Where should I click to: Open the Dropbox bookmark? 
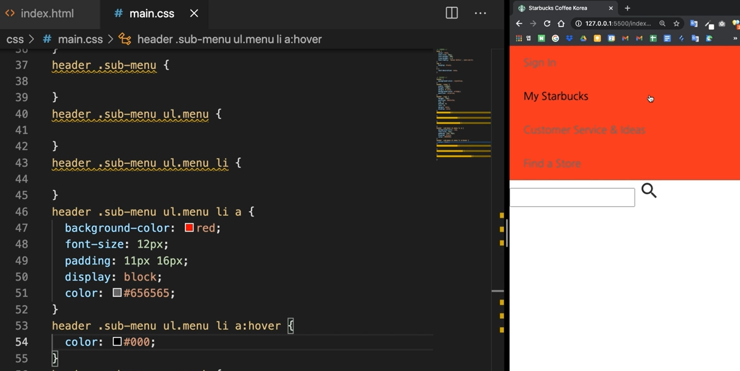click(x=569, y=38)
